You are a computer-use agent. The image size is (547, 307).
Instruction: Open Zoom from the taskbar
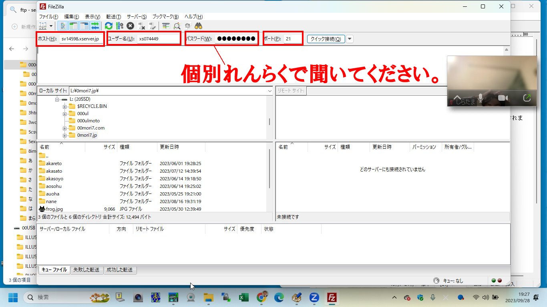(x=314, y=297)
